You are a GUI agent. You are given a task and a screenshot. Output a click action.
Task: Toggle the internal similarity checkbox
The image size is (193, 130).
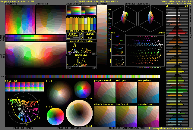[81, 35]
